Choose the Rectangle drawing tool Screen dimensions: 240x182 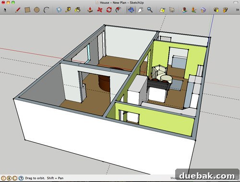(x=27, y=10)
